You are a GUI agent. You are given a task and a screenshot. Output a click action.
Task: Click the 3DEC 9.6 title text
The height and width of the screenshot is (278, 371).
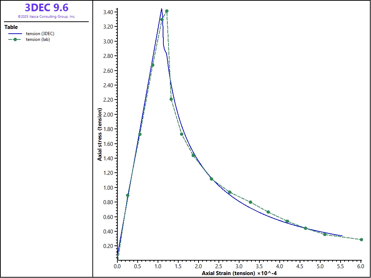click(x=46, y=7)
